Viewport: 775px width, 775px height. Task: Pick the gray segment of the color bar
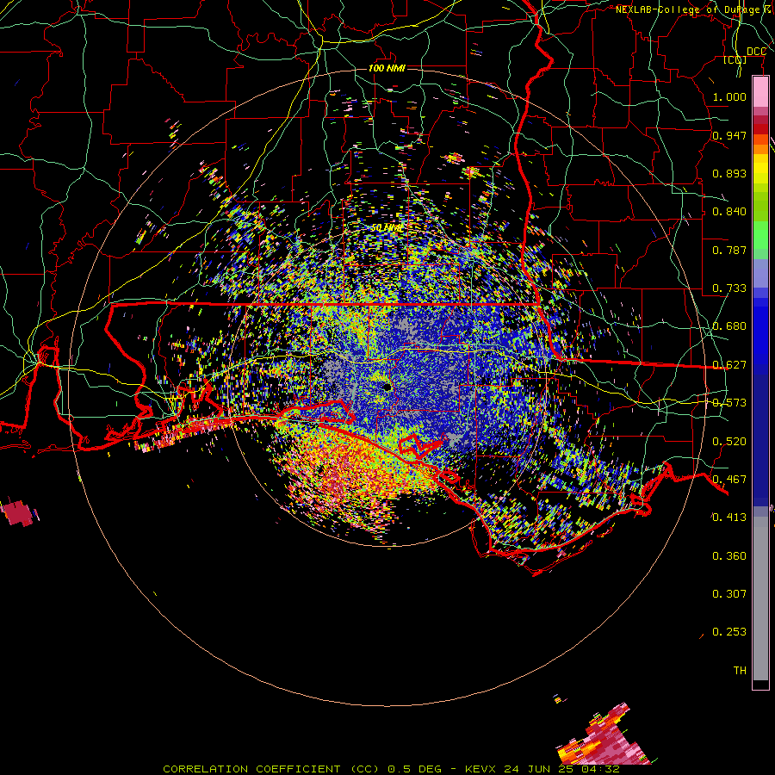pyautogui.click(x=760, y=598)
